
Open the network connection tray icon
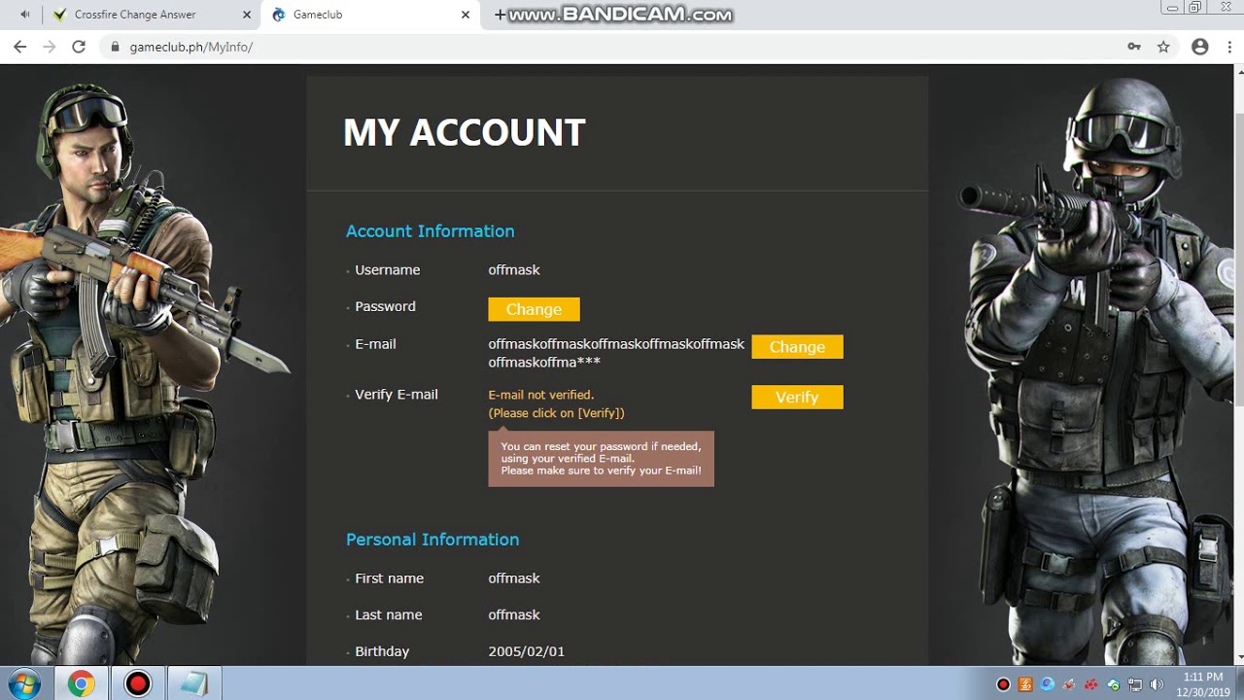coord(1135,684)
